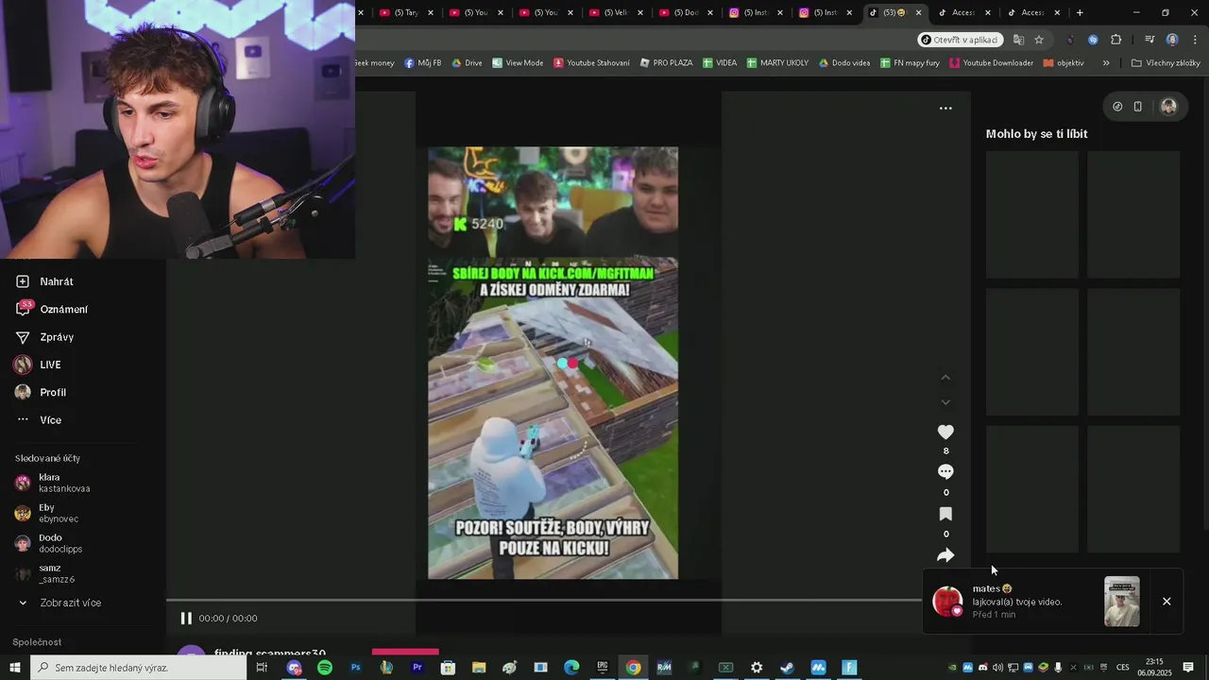Open File Explorer from taskbar
The width and height of the screenshot is (1209, 680).
tap(479, 668)
